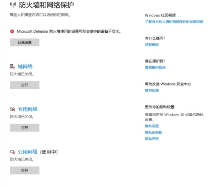
Task: Open the 公用网络 public network link
Action: pos(28,152)
